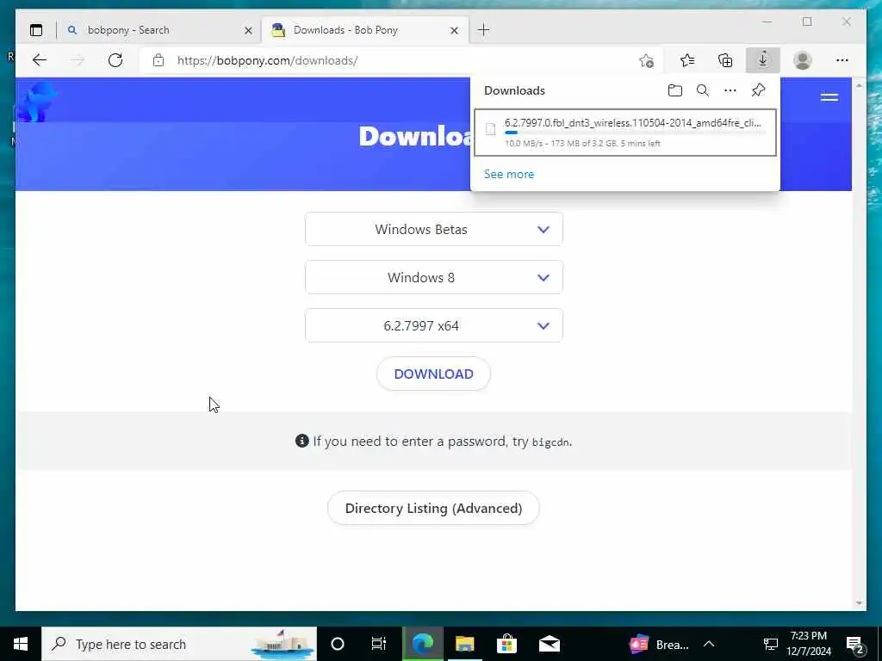882x661 pixels.
Task: Open the Windows Start menu
Action: tap(21, 644)
